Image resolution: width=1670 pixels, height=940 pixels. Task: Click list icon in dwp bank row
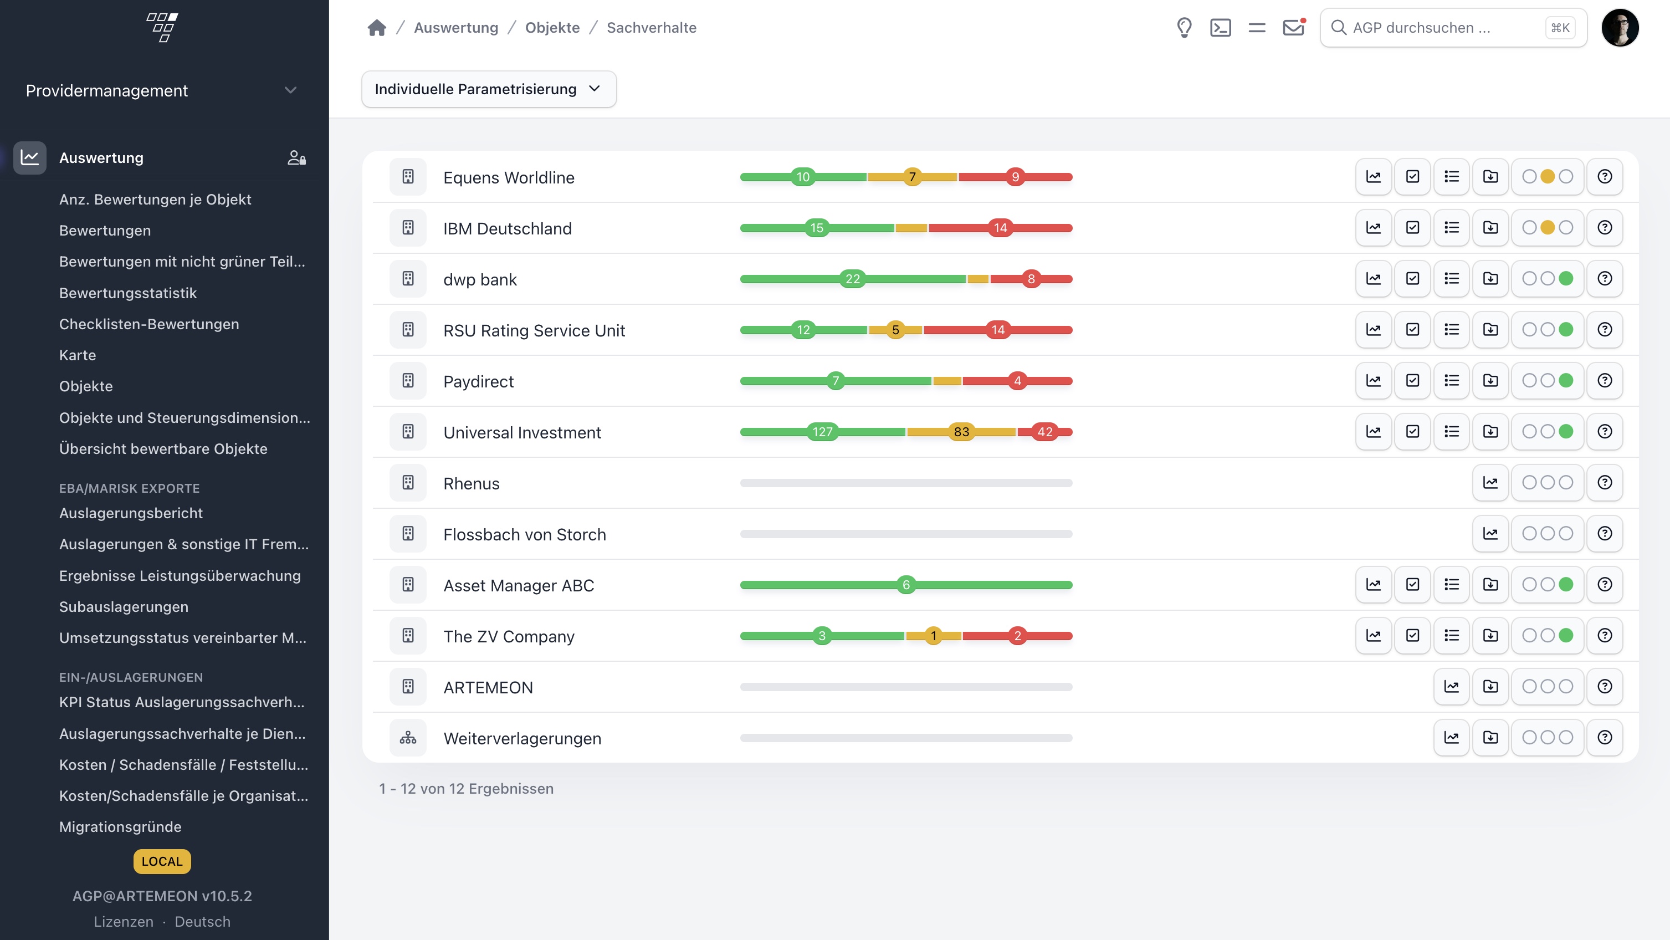tap(1452, 279)
